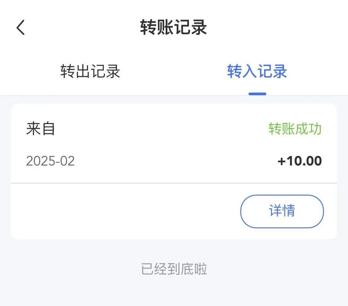Click the blue underline beneath 转入记录
Image resolution: width=348 pixels, height=306 pixels.
tap(257, 94)
